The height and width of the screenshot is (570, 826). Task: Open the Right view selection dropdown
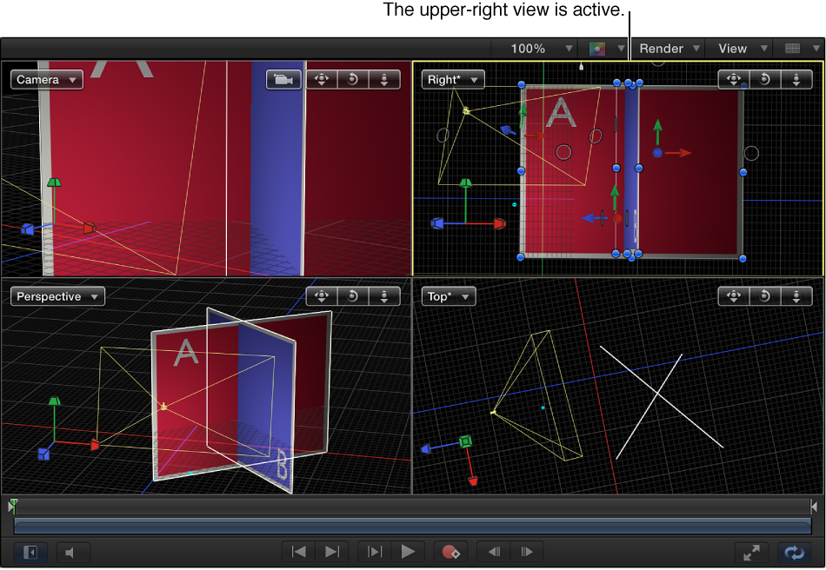(452, 78)
